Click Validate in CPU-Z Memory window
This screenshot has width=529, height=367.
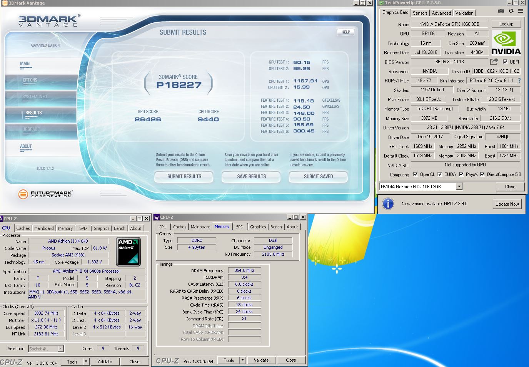[261, 360]
